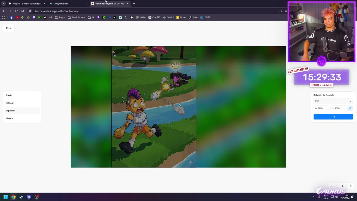The width and height of the screenshot is (357, 201).
Task: Open the Windows Start menu
Action: (x=5, y=197)
